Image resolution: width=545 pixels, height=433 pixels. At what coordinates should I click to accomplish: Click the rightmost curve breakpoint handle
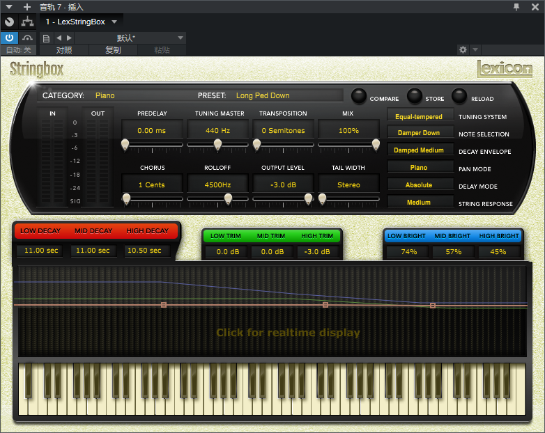coord(433,306)
